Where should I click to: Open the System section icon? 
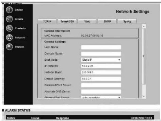click(x=9, y=47)
